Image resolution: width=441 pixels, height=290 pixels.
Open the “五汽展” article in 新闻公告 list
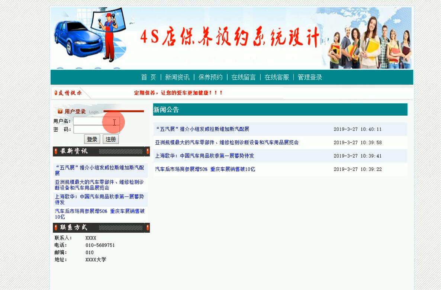[x=202, y=129]
